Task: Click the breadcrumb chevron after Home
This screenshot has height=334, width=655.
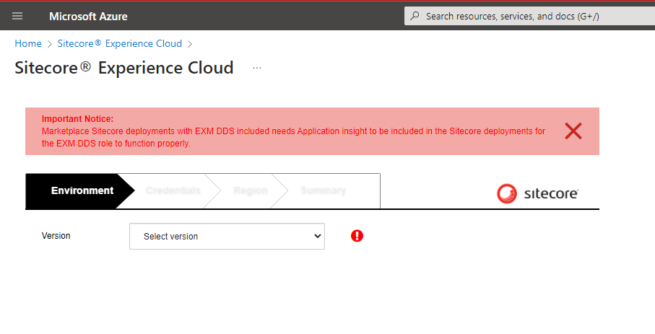Action: (50, 44)
